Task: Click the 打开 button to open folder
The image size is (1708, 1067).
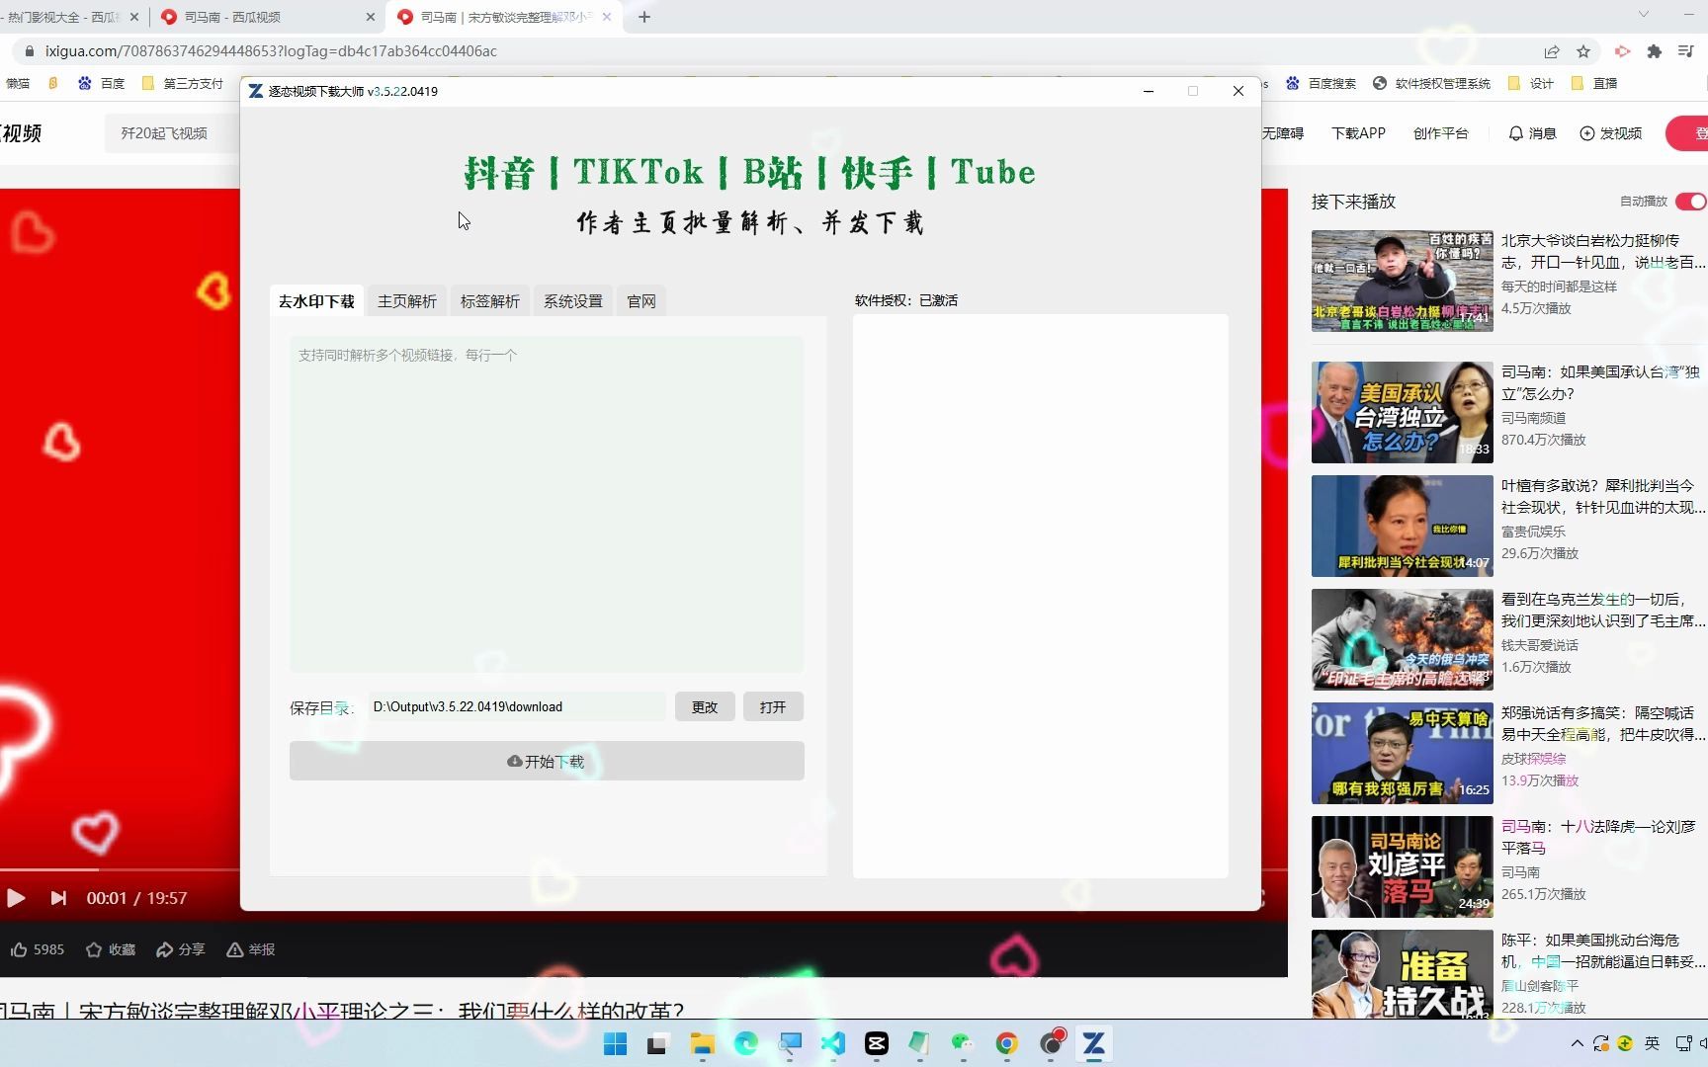Action: (x=773, y=706)
